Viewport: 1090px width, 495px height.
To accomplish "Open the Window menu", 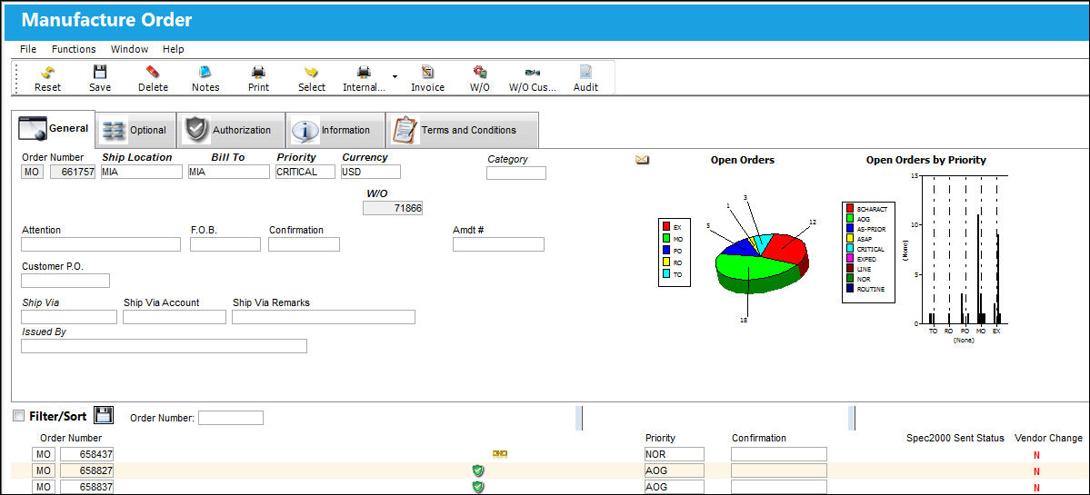I will point(129,49).
